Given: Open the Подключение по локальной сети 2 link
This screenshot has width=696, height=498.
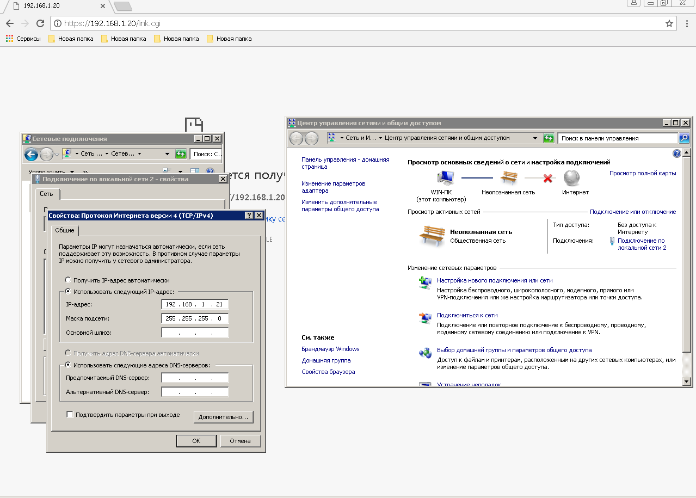Looking at the screenshot, I should tap(641, 244).
